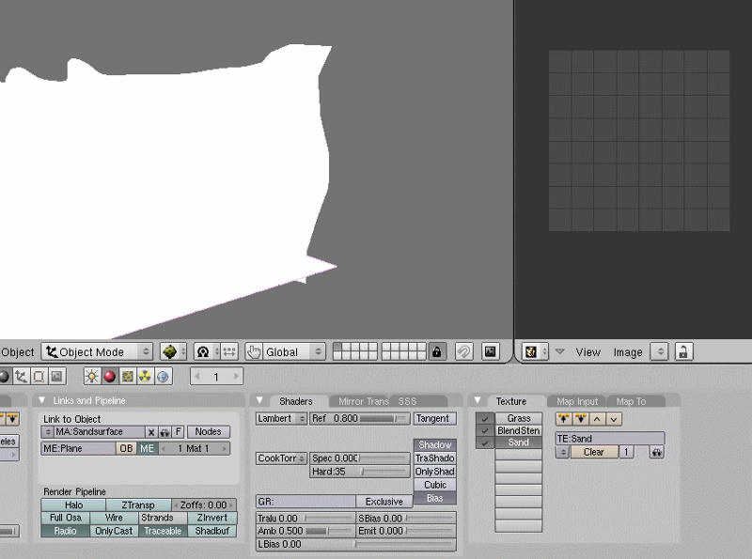Open the CookTorr specular shader dropdown
Screen dimensions: 752x559
[x=281, y=458]
